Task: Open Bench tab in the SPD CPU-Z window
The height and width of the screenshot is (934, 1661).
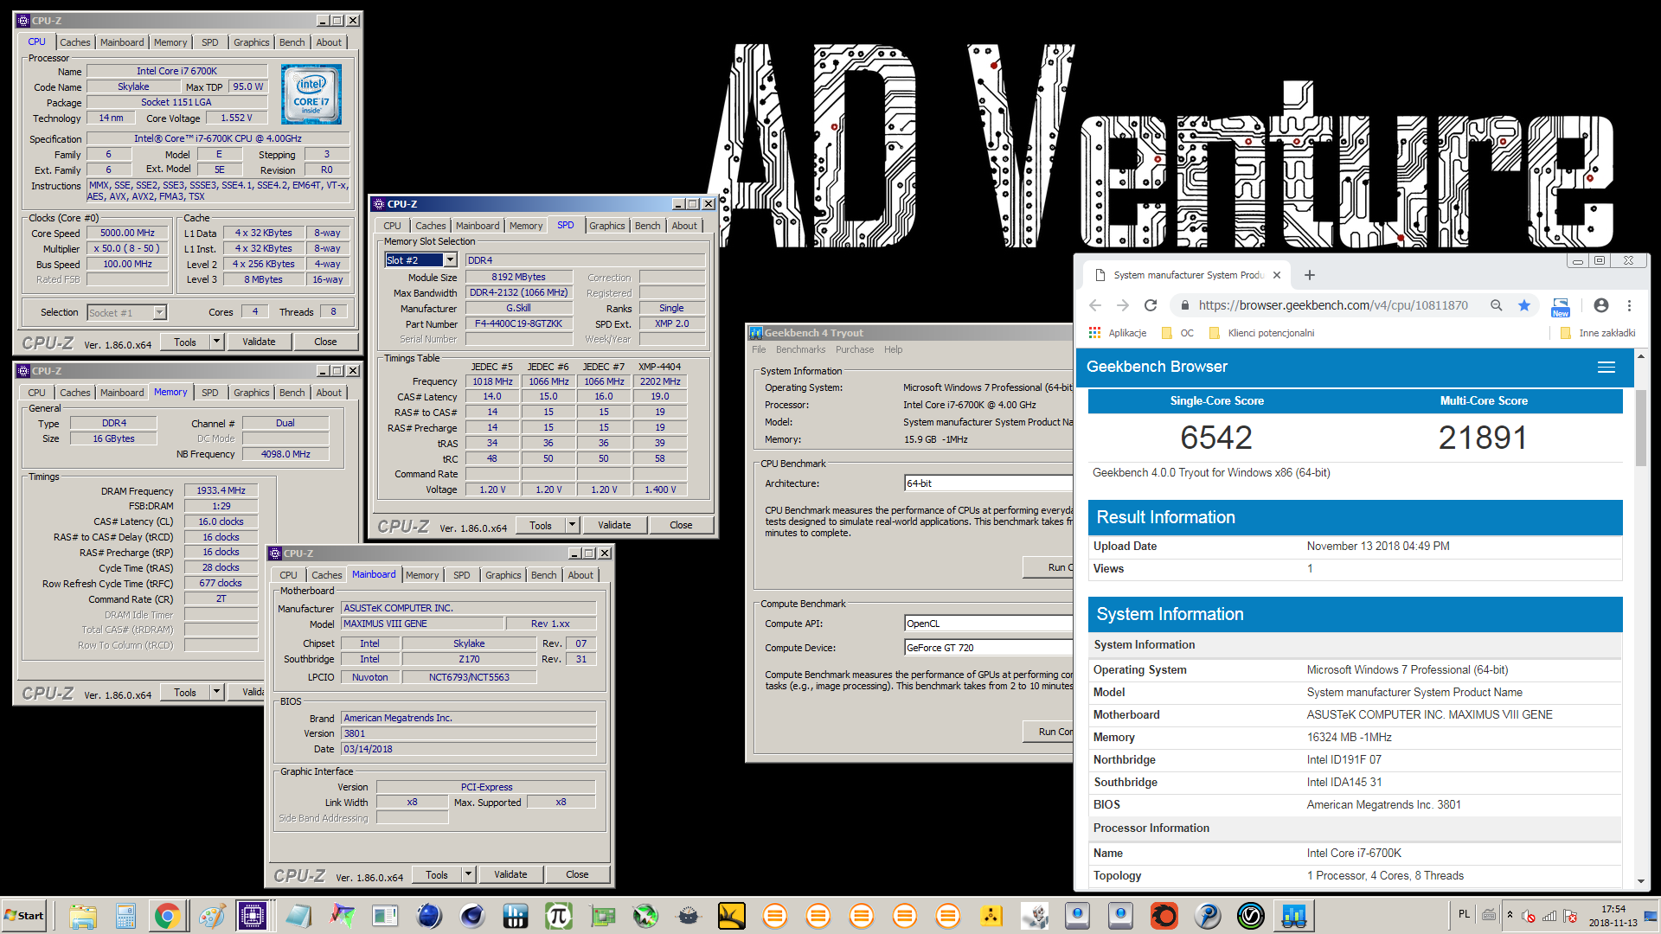Action: pos(647,226)
